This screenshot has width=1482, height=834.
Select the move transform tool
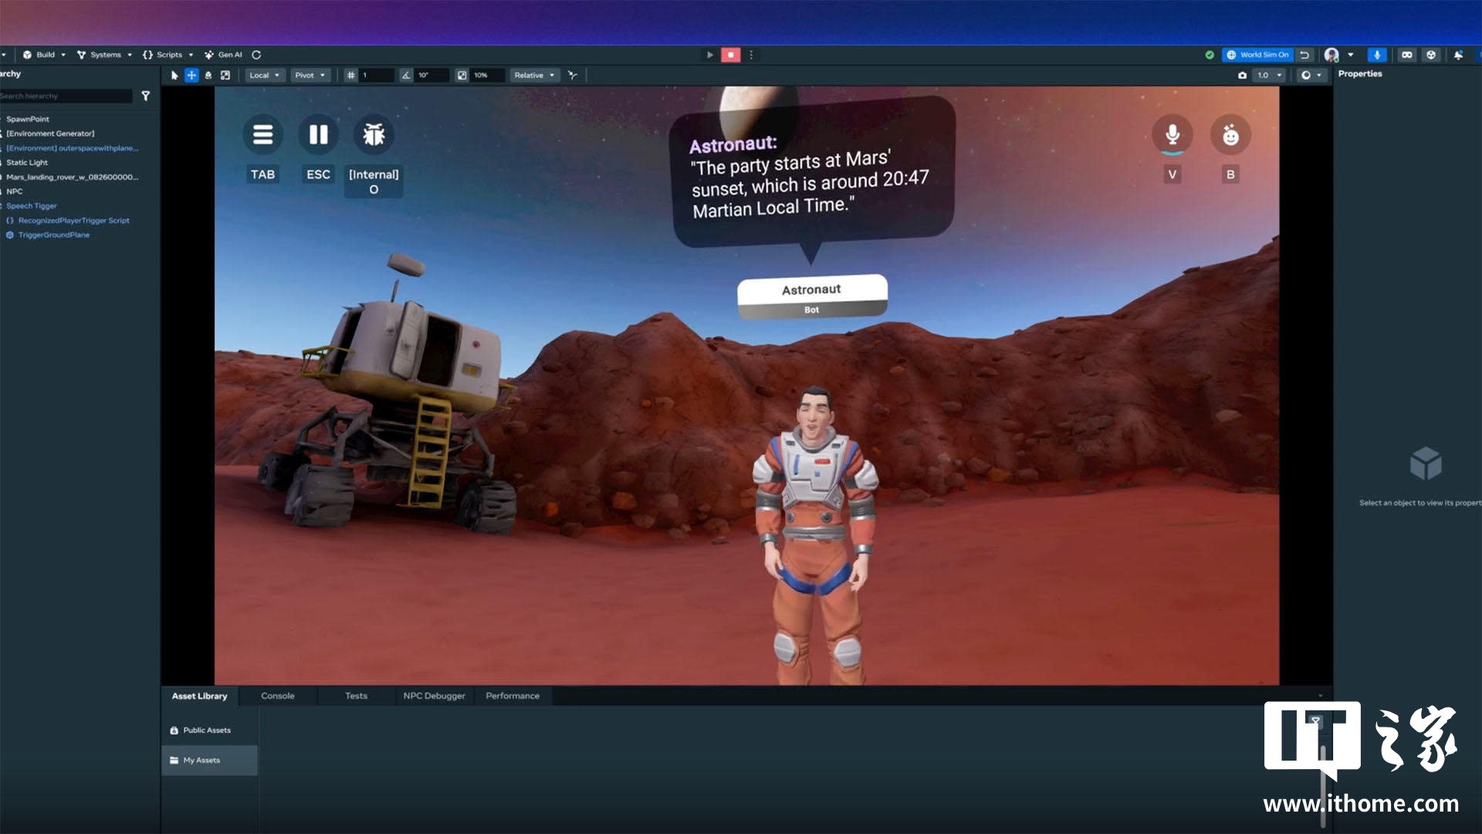pyautogui.click(x=191, y=76)
